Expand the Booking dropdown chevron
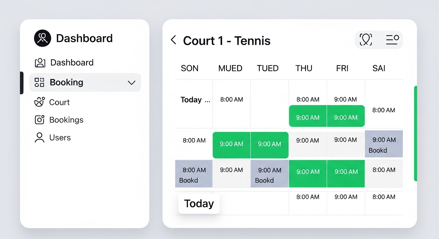 (x=132, y=82)
